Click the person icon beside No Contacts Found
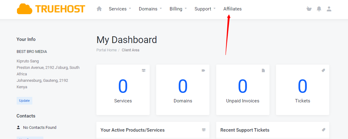Screen dimensions: 348x139 click(x=18, y=128)
